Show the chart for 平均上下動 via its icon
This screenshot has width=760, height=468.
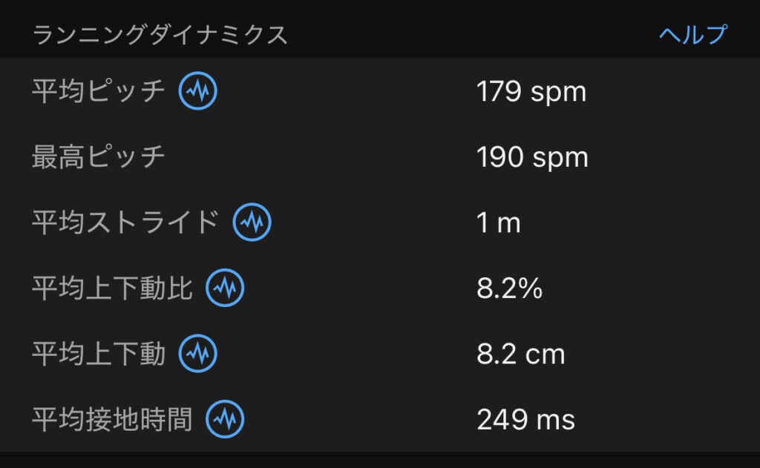coord(197,354)
